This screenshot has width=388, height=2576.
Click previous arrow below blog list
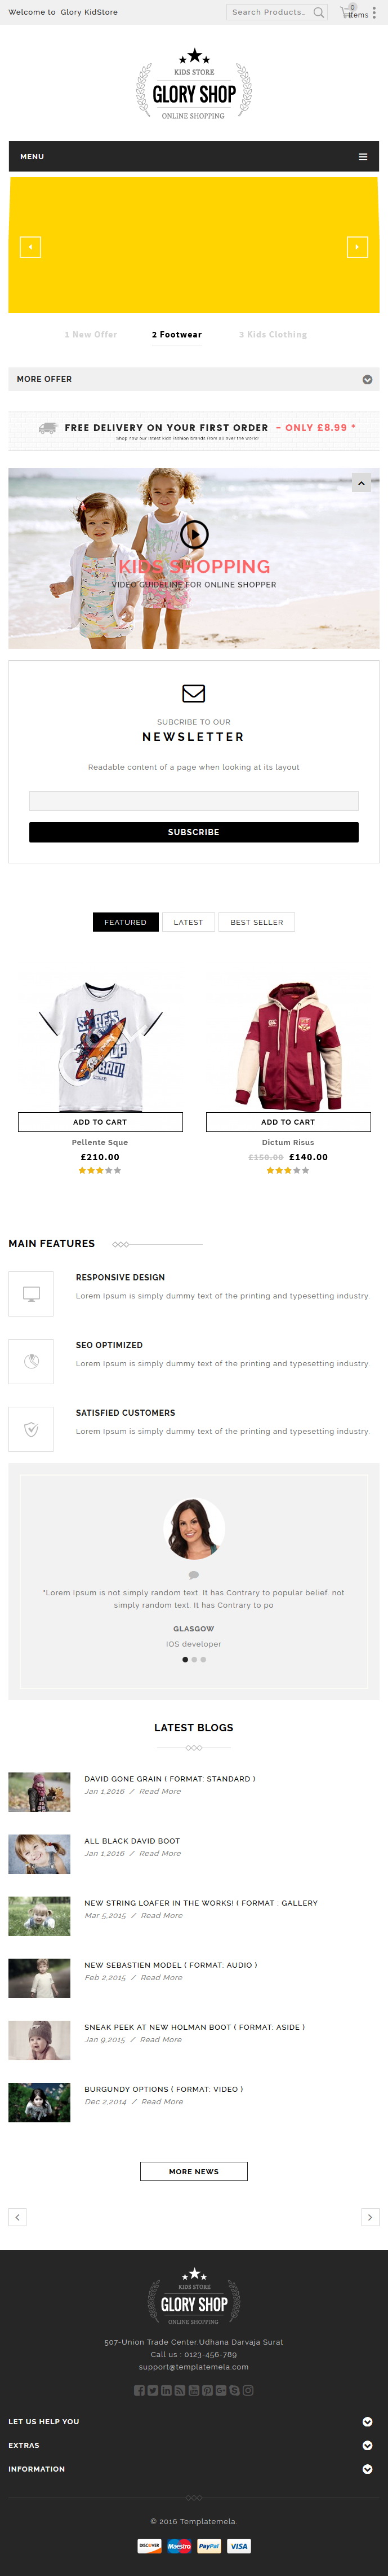pyautogui.click(x=17, y=2217)
